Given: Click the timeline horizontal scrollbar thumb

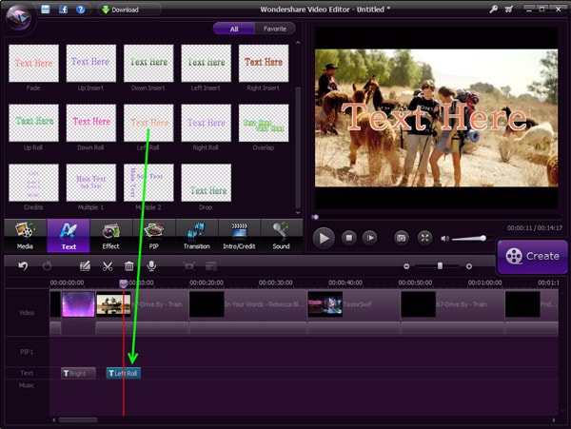Looking at the screenshot, I should (78, 420).
